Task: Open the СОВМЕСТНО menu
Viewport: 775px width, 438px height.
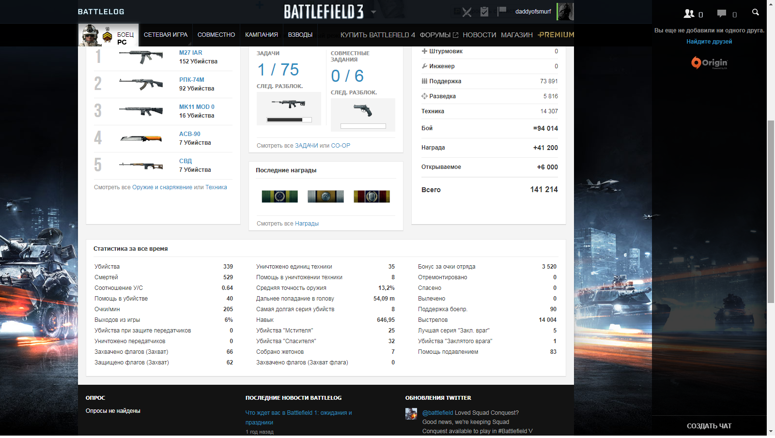Action: coord(216,35)
